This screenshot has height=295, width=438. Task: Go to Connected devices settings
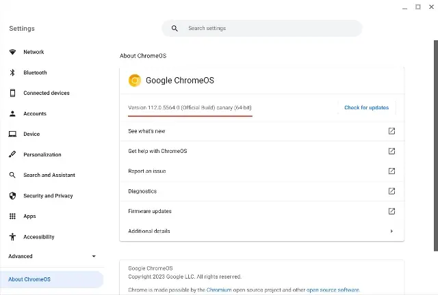52,93
